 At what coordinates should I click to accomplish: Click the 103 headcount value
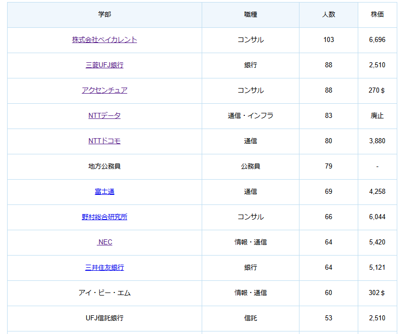point(328,40)
